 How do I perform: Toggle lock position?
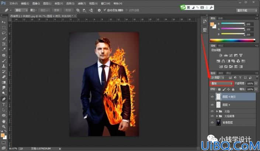tap(229, 89)
